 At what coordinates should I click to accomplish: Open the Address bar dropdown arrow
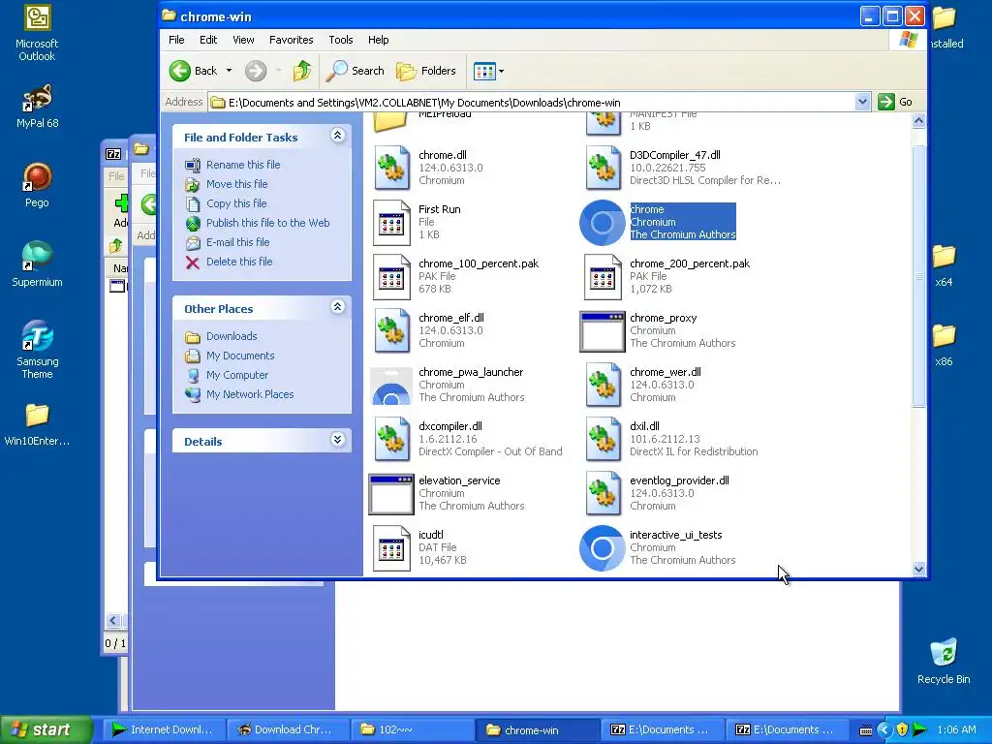pos(862,102)
